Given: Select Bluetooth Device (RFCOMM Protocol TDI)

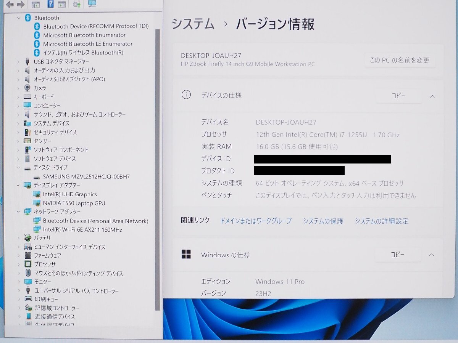Looking at the screenshot, I should tap(96, 26).
